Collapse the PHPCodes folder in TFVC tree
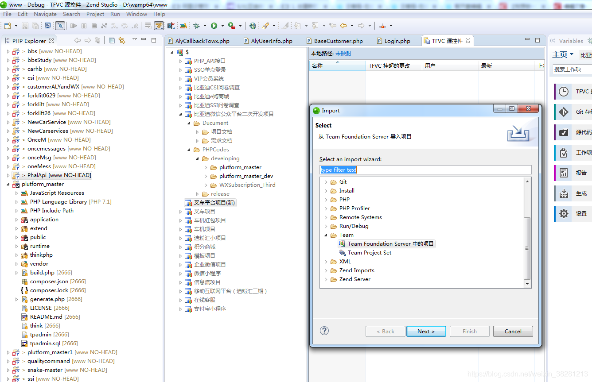 click(189, 150)
